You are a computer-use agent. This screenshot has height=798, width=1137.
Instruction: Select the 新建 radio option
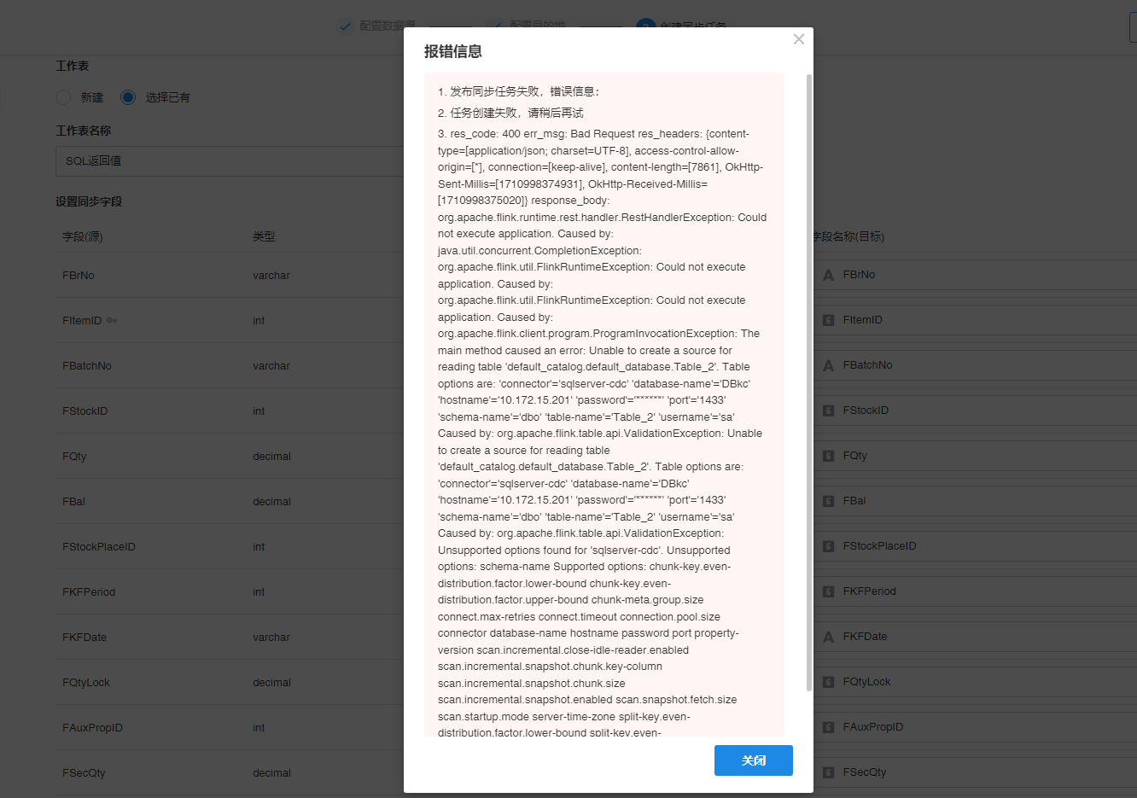click(x=63, y=97)
